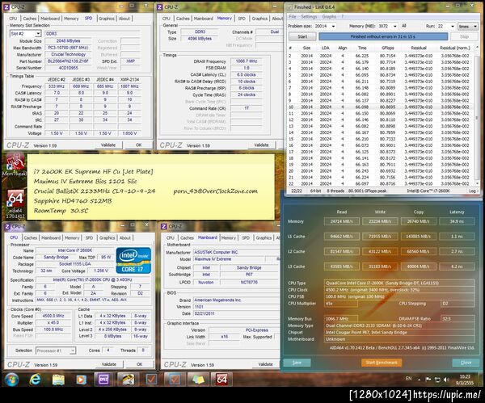Select row 16 in LinX results
This screenshot has height=403, width=485.
pos(381,145)
